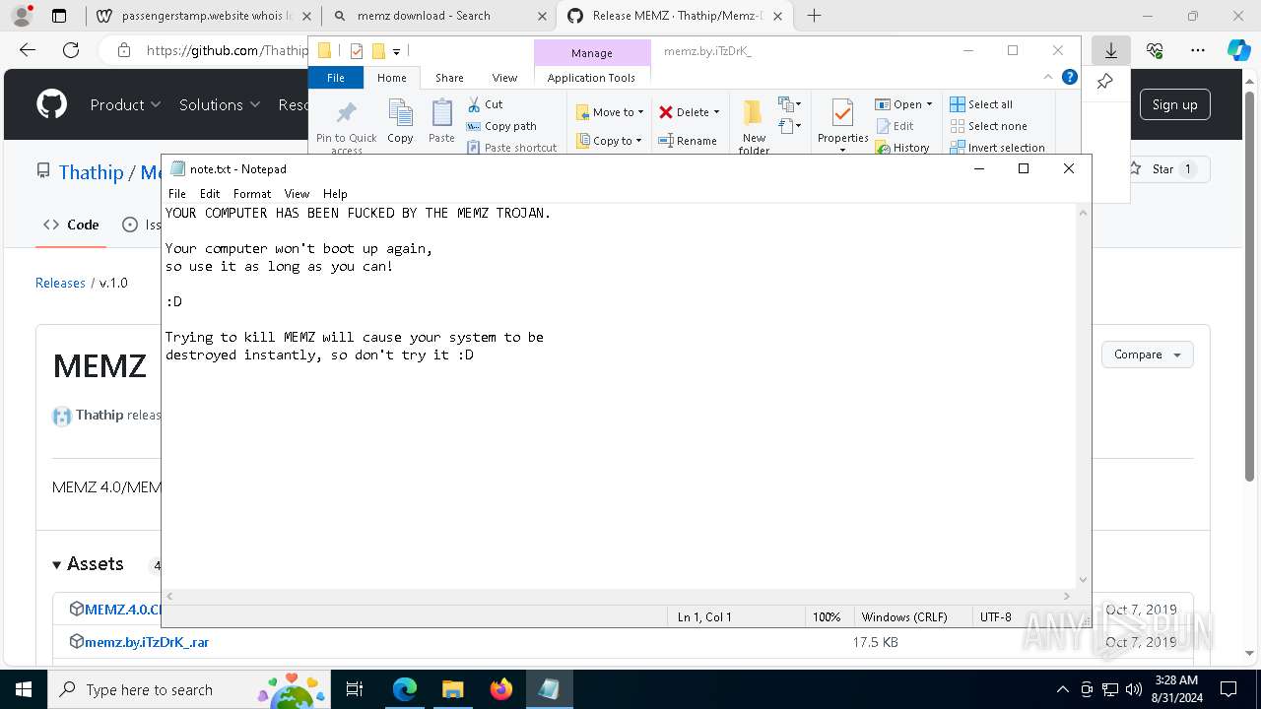This screenshot has width=1261, height=709.
Task: Open Edge from the taskbar
Action: pos(405,689)
